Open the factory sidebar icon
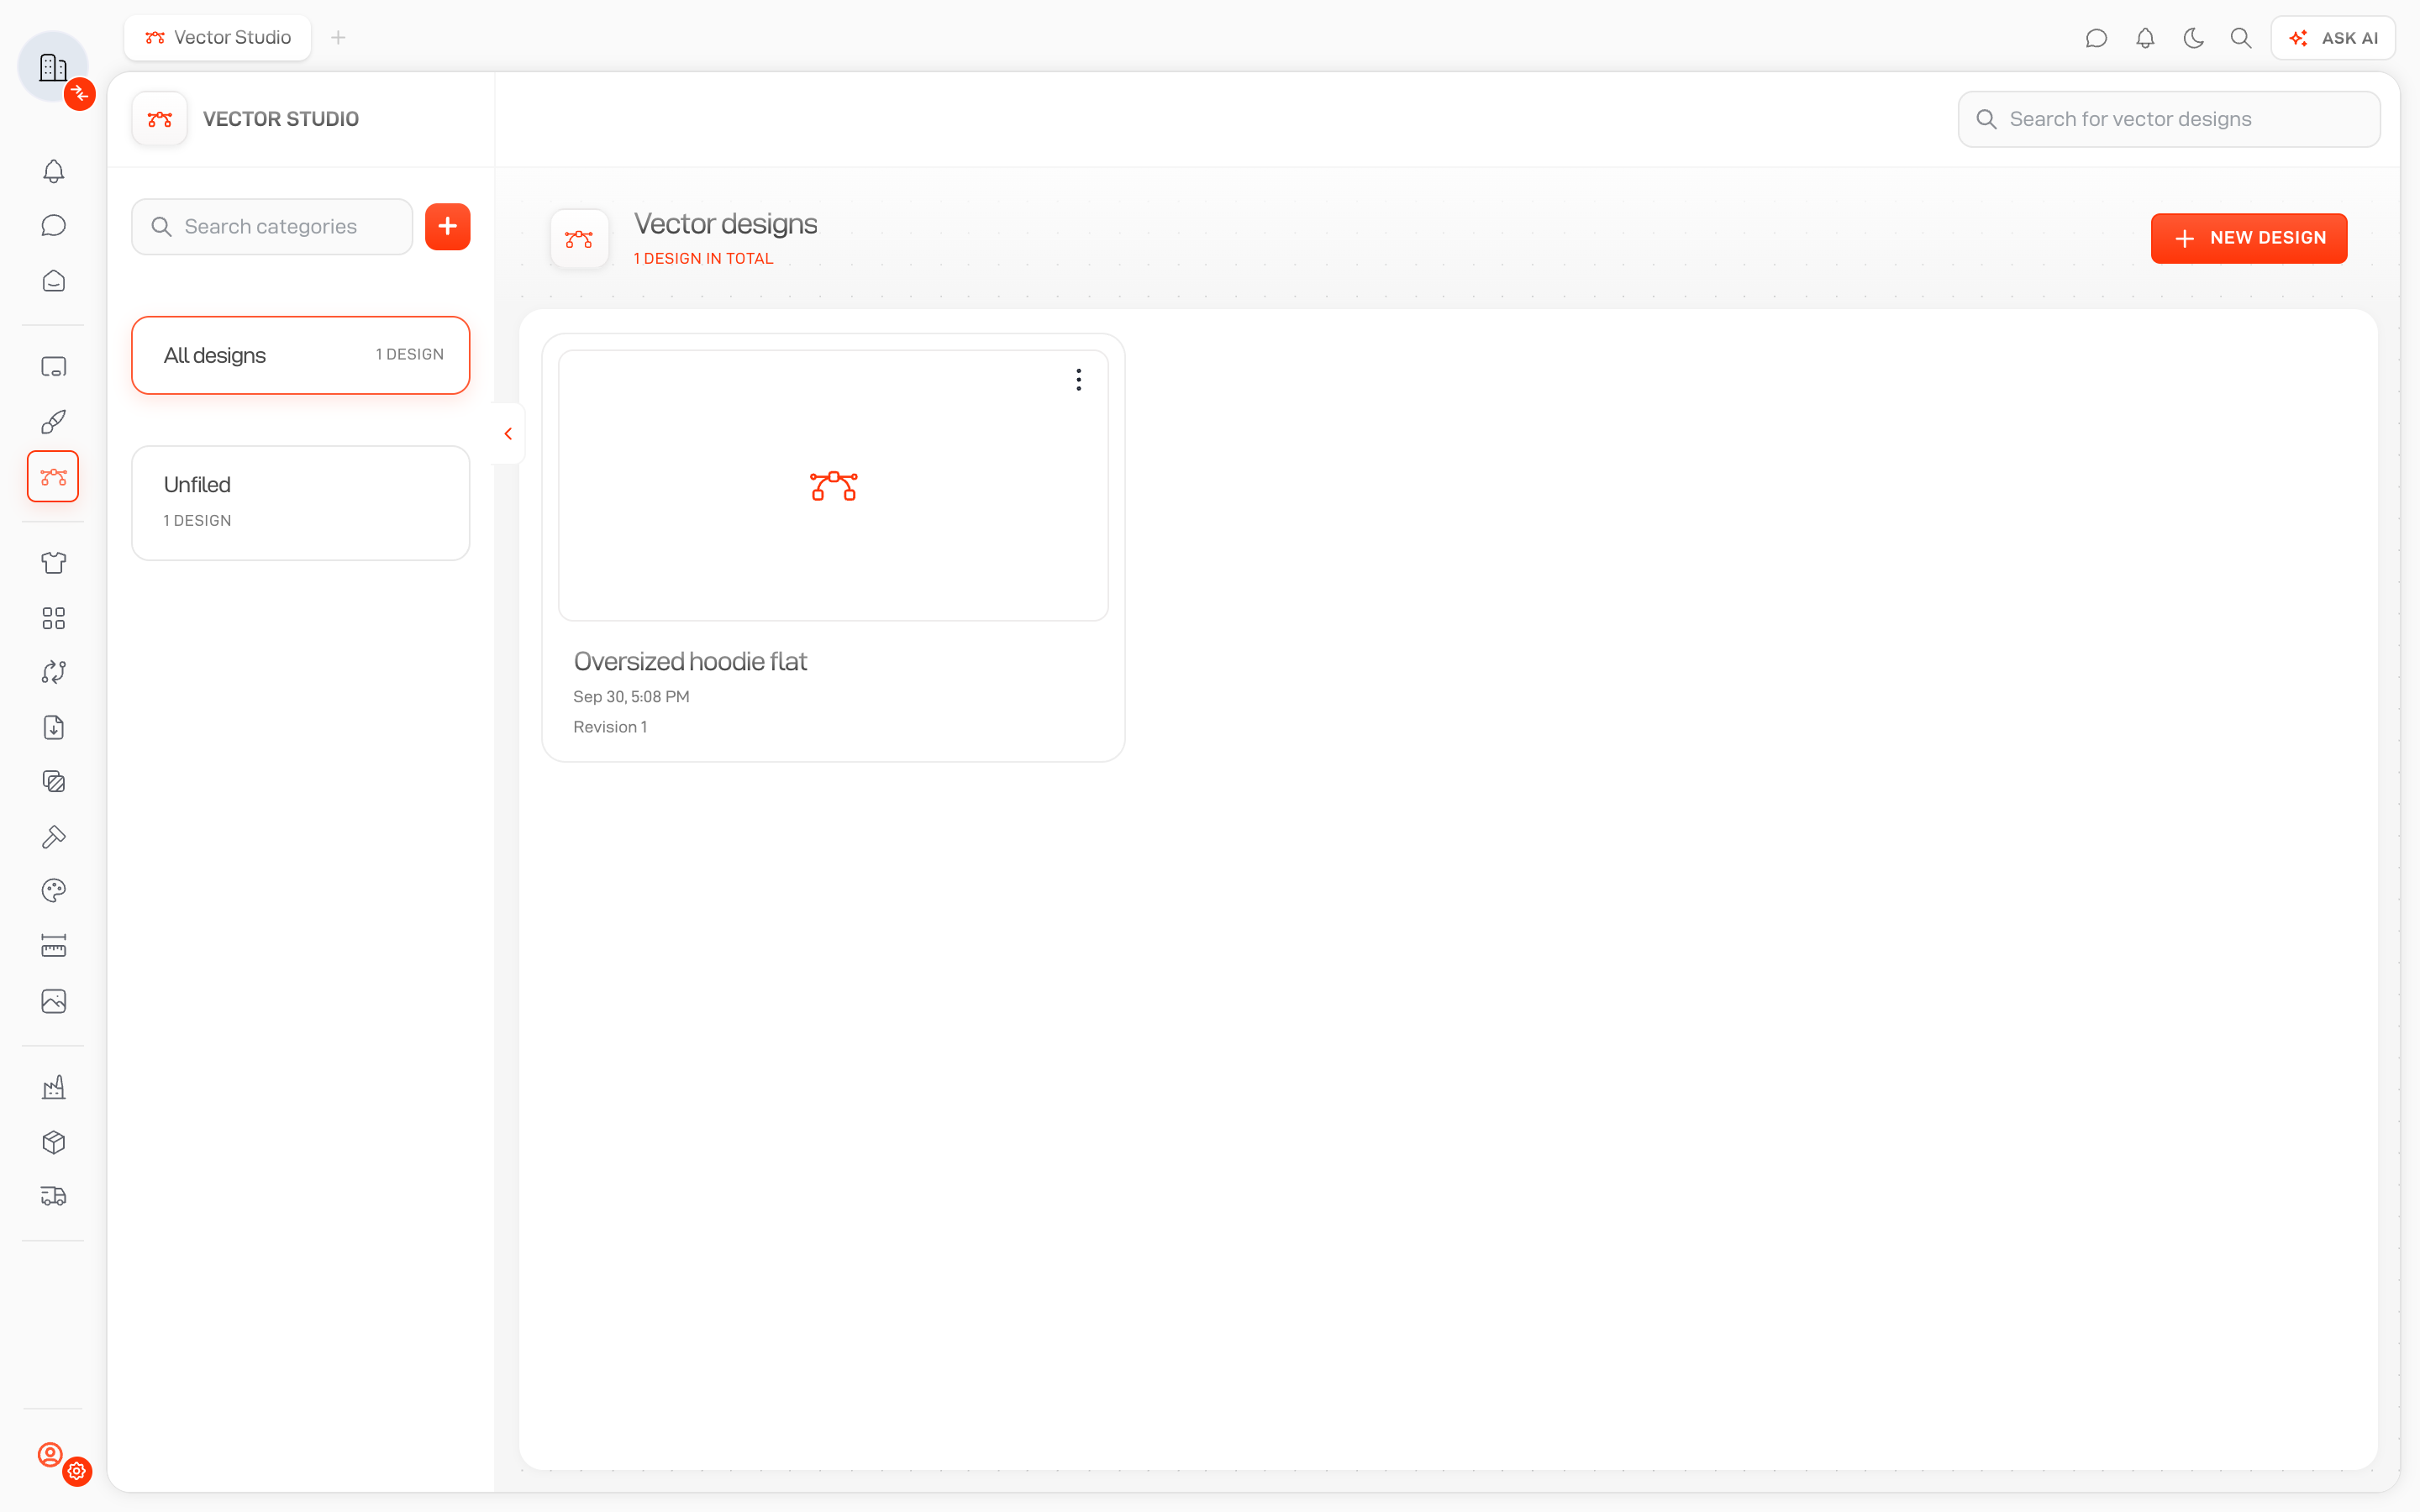This screenshot has height=1512, width=2420. click(54, 1087)
